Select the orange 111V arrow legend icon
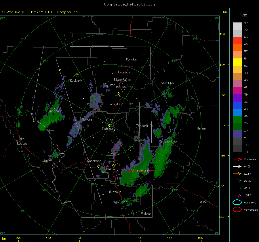The height and width of the screenshot is (242, 259). coord(237,174)
